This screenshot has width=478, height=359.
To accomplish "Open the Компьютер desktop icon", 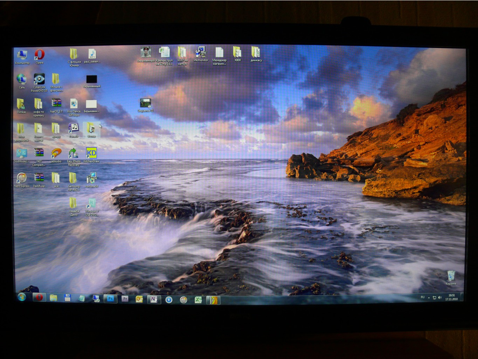I will pos(22,57).
